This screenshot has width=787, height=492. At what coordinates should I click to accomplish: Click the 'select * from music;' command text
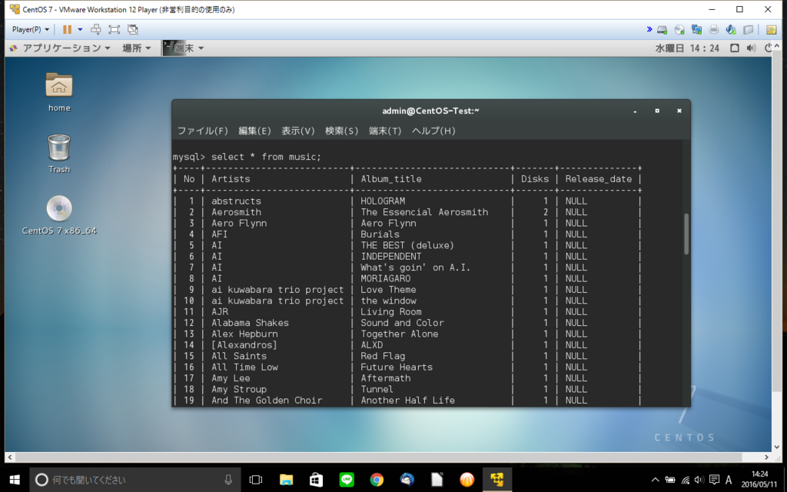point(266,157)
